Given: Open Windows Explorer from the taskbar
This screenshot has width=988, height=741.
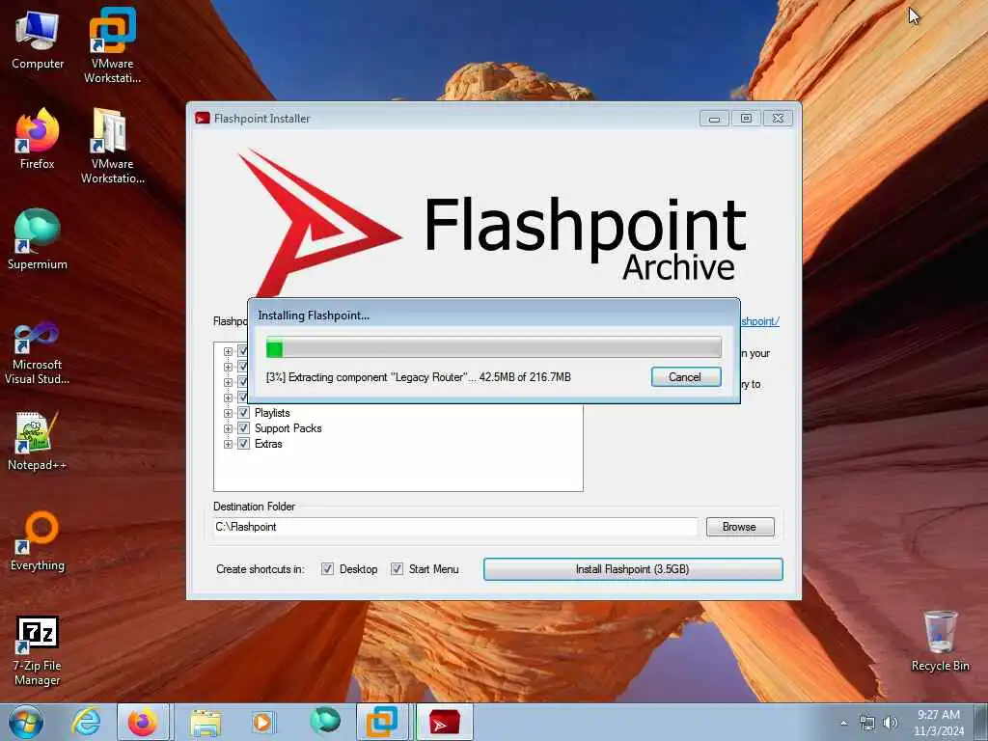Looking at the screenshot, I should 206,722.
